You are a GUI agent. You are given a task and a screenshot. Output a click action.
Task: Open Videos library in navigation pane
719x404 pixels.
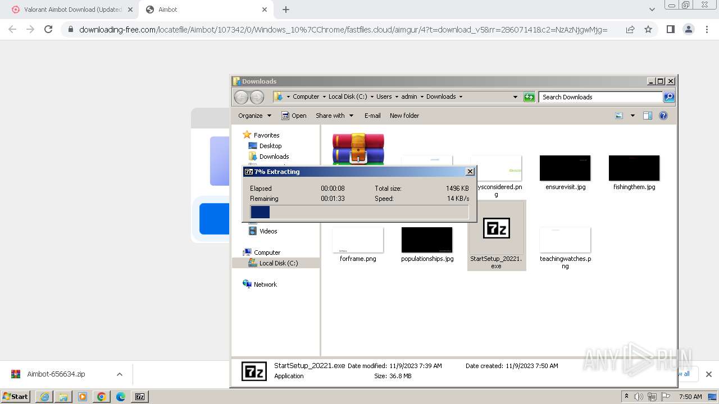click(x=268, y=231)
